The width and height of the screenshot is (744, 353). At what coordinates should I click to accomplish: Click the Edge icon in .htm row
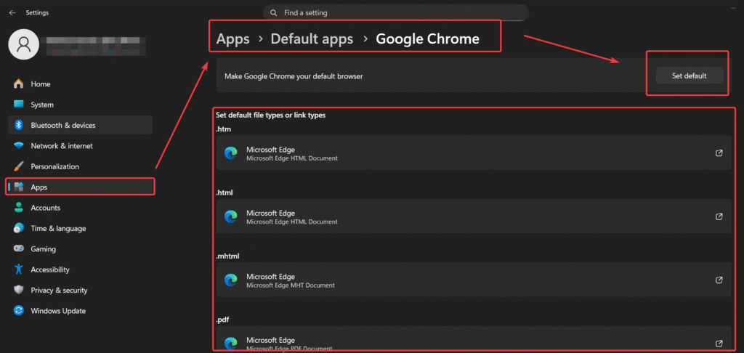point(231,153)
